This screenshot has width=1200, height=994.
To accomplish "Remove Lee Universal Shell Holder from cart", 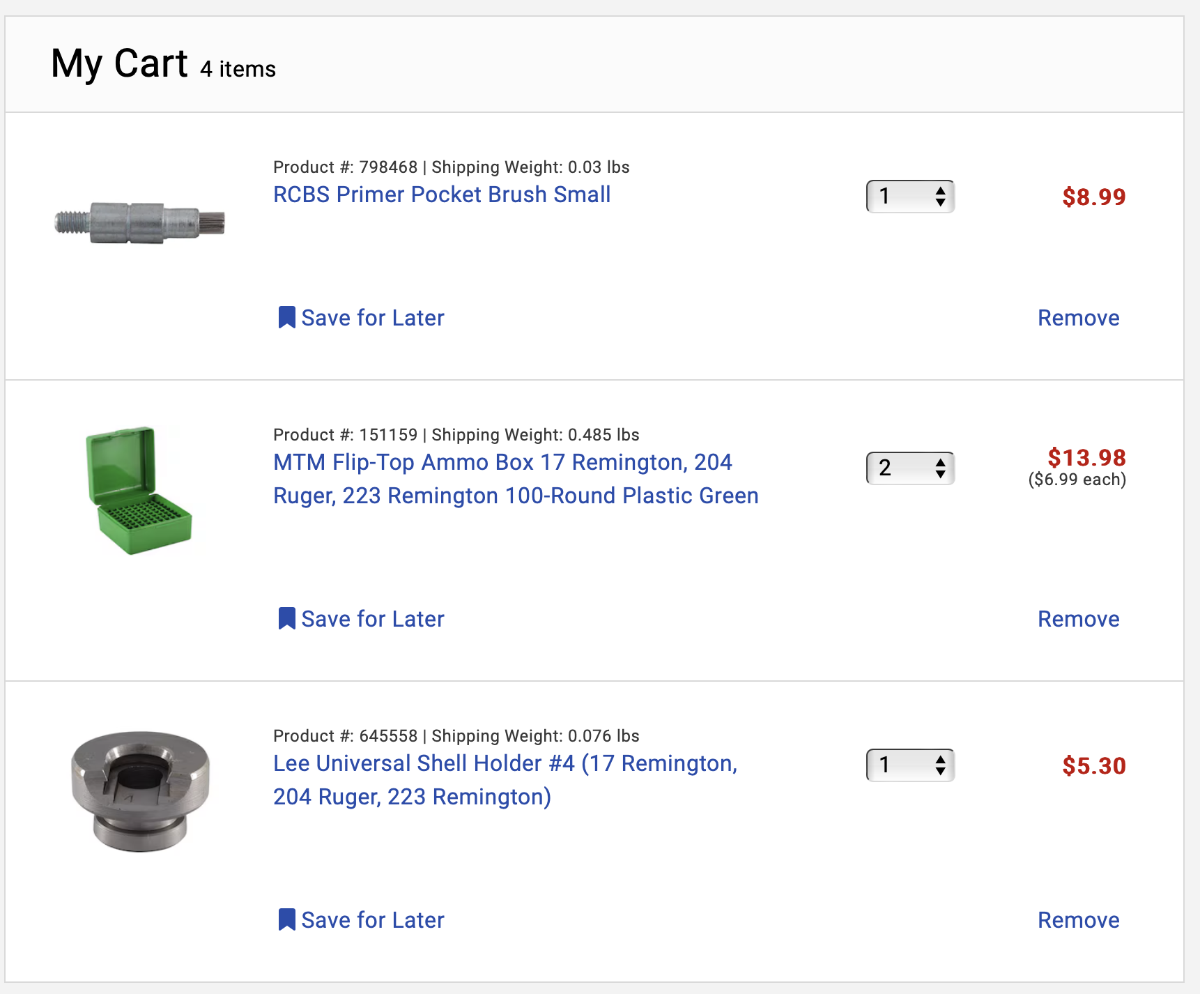I will [x=1078, y=920].
